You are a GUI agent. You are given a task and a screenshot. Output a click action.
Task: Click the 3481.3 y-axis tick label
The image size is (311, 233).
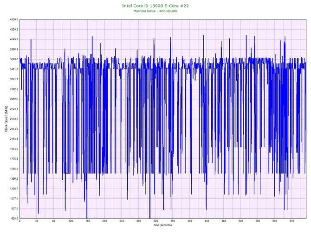tap(14, 69)
